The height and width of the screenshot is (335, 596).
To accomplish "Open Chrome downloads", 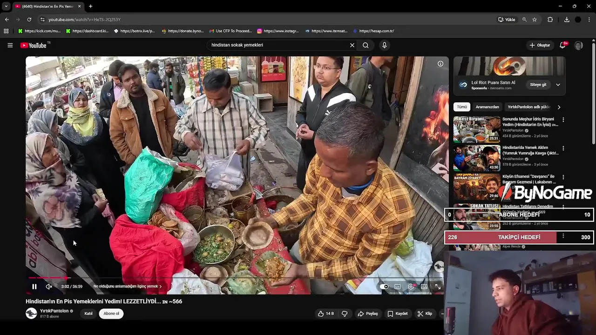I will (567, 20).
